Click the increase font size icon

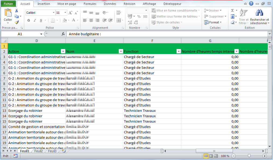point(70,13)
